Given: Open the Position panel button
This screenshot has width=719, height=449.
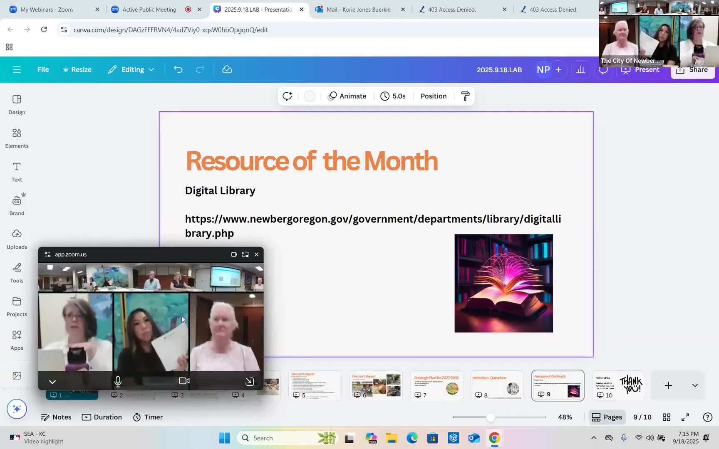Looking at the screenshot, I should (433, 96).
